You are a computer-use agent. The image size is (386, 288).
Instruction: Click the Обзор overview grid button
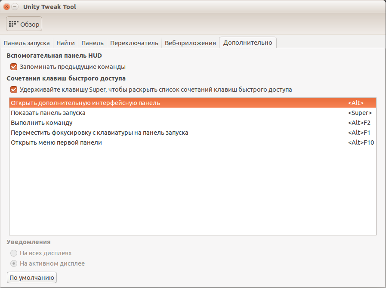click(24, 24)
